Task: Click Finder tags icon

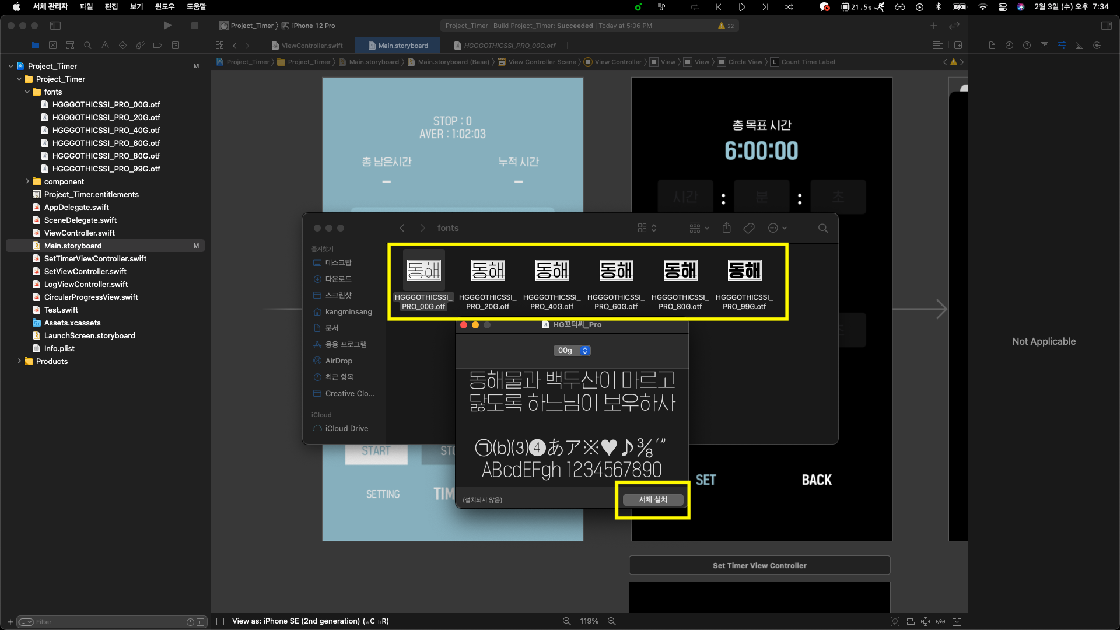Action: click(x=749, y=228)
